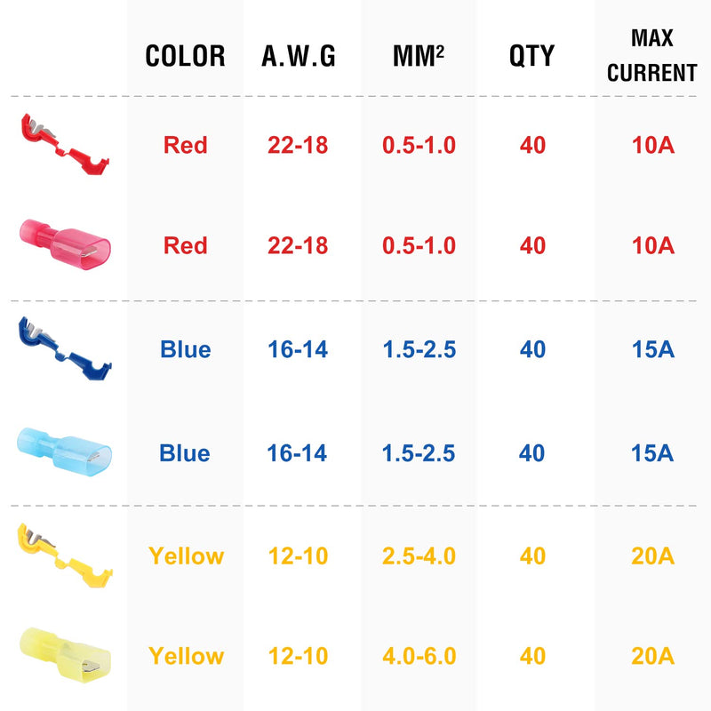Click the light blue spade connector image
This screenshot has width=711, height=711.
point(64,452)
